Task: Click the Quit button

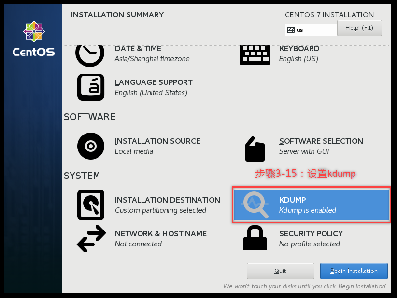Action: coord(281,271)
